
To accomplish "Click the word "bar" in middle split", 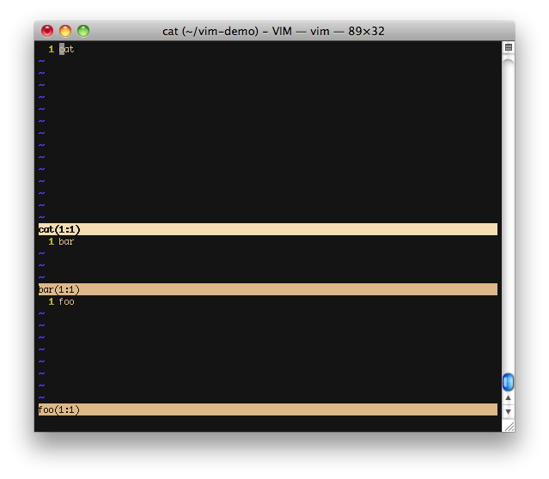I will point(66,241).
